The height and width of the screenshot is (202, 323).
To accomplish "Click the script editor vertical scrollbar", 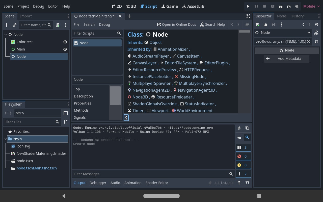I will (x=245, y=32).
